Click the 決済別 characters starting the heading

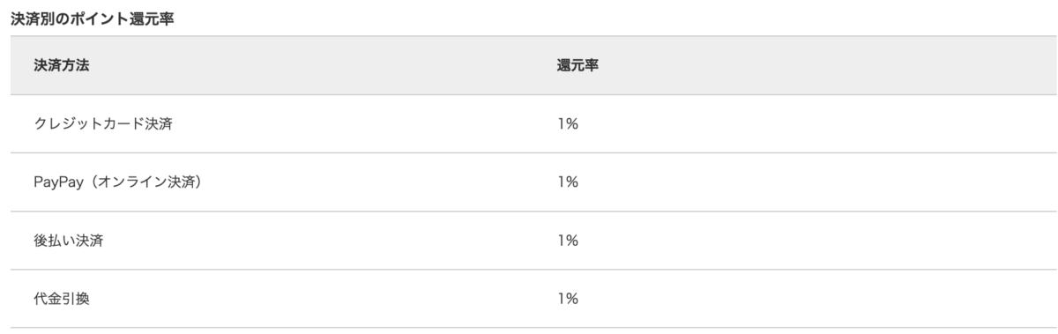coord(31,19)
